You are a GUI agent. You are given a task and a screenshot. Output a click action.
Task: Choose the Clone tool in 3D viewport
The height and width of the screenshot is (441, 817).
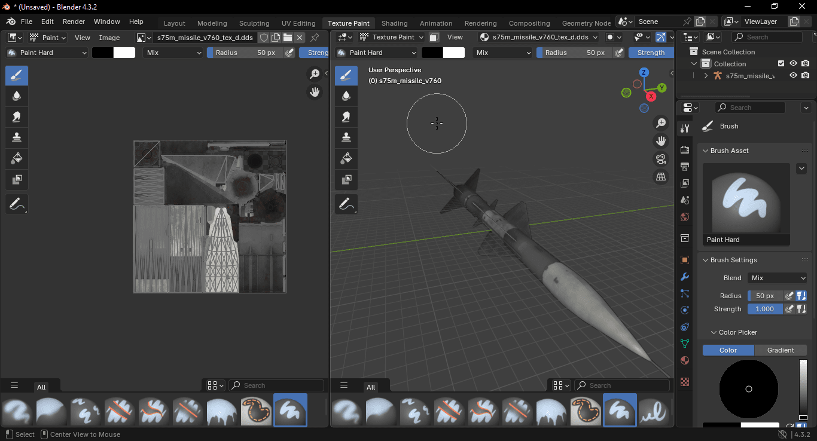pyautogui.click(x=346, y=137)
